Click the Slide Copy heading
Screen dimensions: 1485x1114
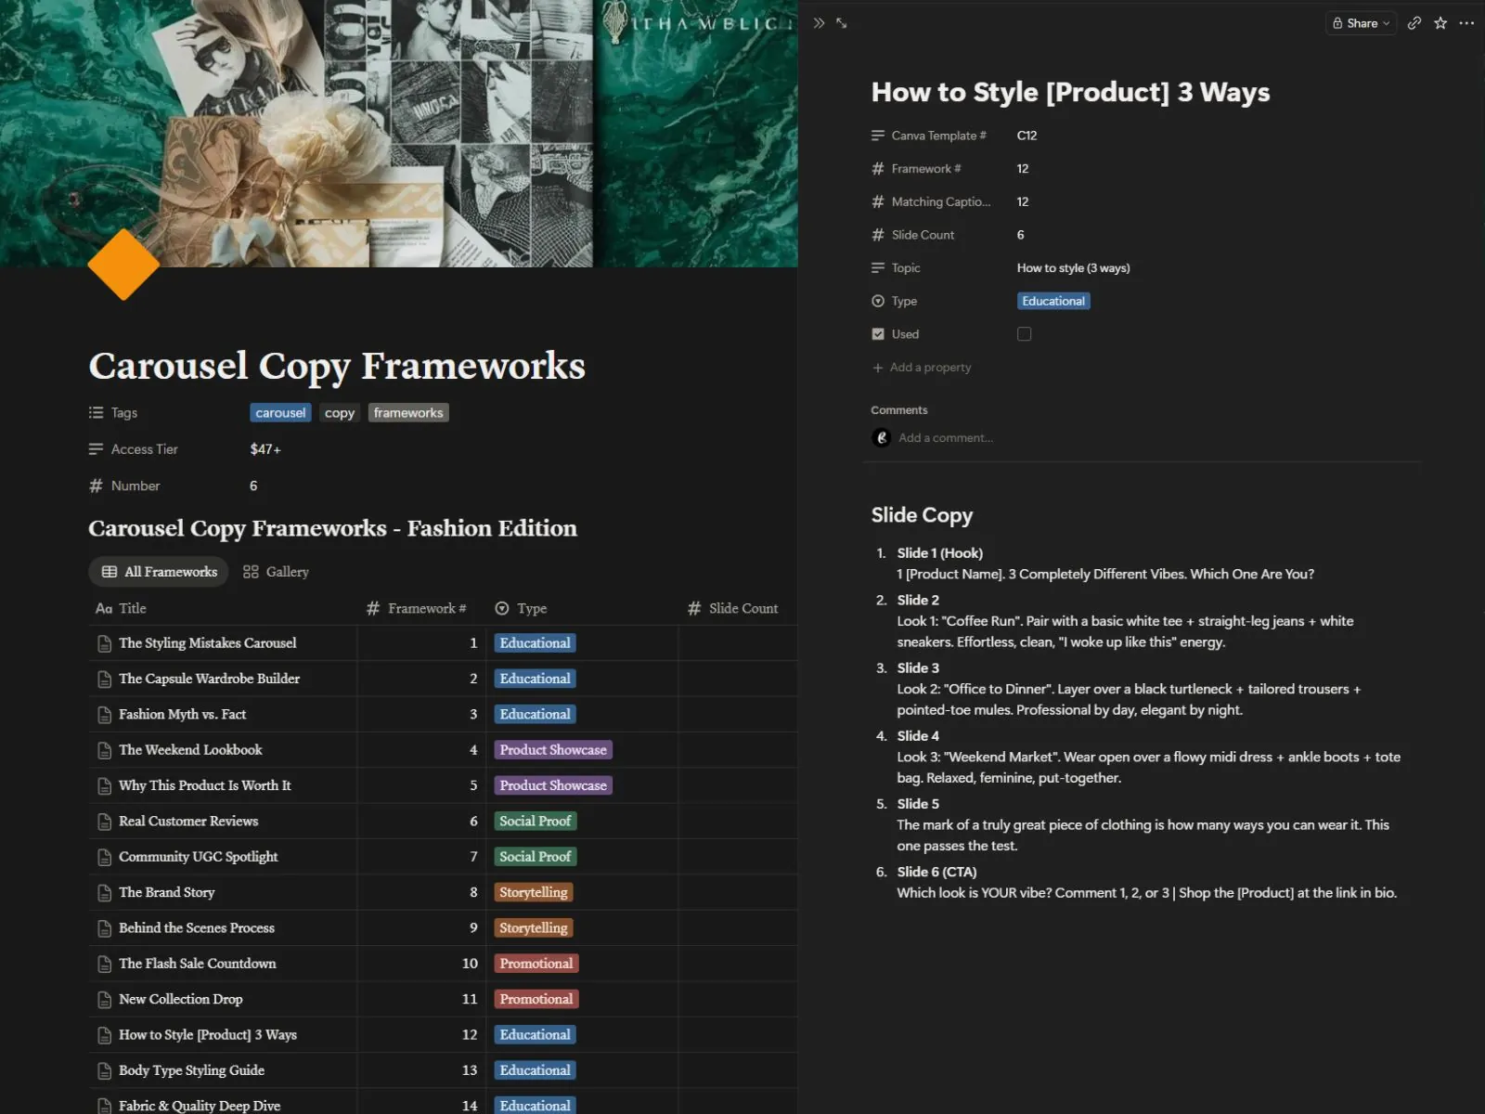click(x=922, y=515)
